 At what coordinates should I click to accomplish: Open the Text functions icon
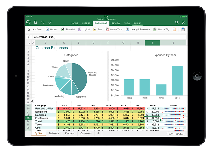click(95, 29)
